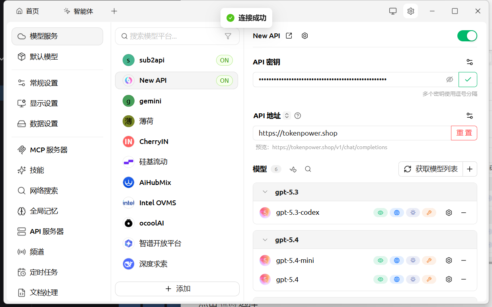Search models with the magnifier icon

(308, 169)
